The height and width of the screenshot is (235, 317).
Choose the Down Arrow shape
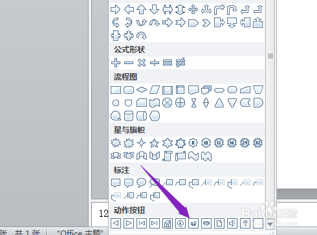click(x=155, y=10)
